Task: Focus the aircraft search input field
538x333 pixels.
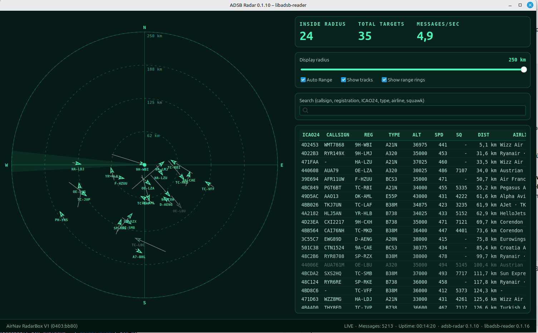Action: pyautogui.click(x=413, y=110)
